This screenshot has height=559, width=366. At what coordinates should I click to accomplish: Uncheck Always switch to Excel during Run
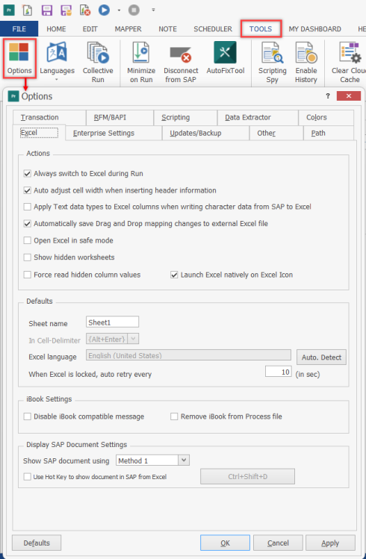[x=27, y=174]
